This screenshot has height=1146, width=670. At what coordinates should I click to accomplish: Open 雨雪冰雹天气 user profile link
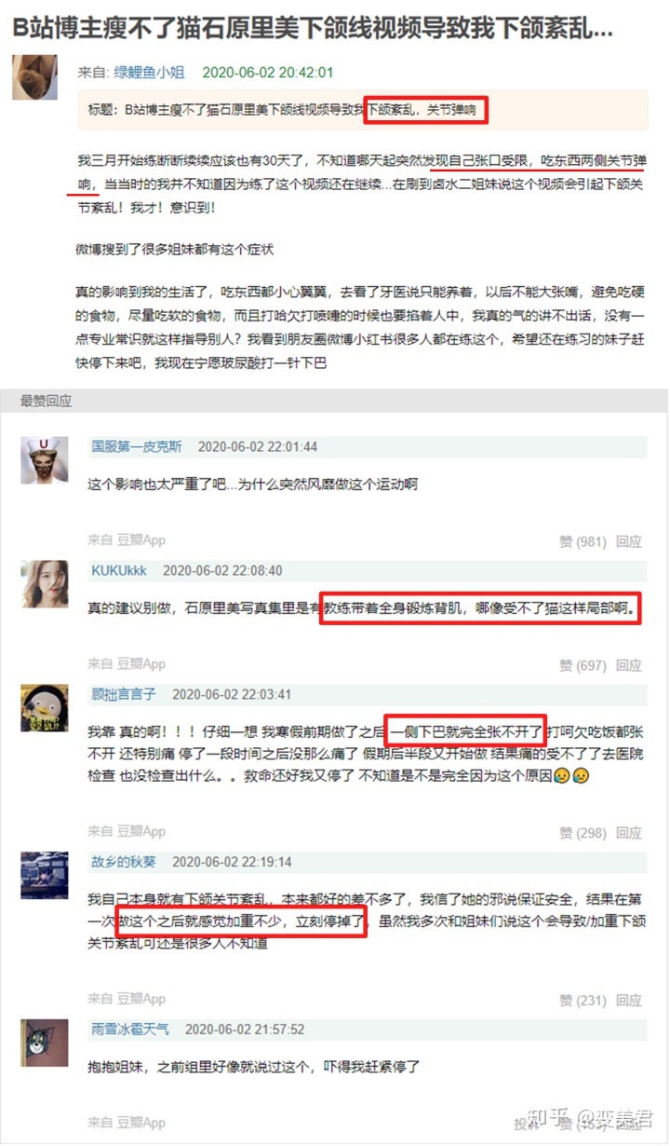click(130, 1030)
